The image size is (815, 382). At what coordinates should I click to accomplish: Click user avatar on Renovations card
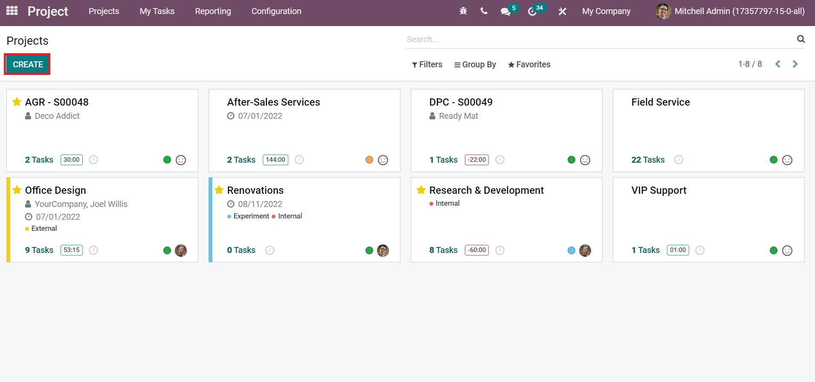383,250
